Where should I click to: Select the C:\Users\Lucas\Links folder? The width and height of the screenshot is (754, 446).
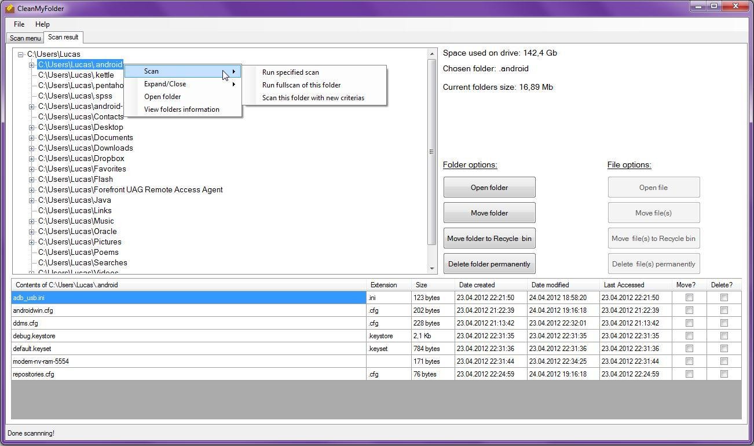pyautogui.click(x=75, y=211)
